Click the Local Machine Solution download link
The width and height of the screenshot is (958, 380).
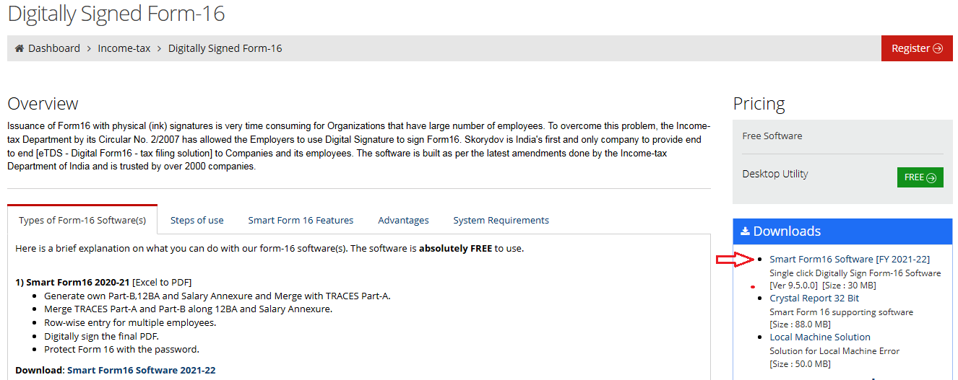pyautogui.click(x=819, y=337)
